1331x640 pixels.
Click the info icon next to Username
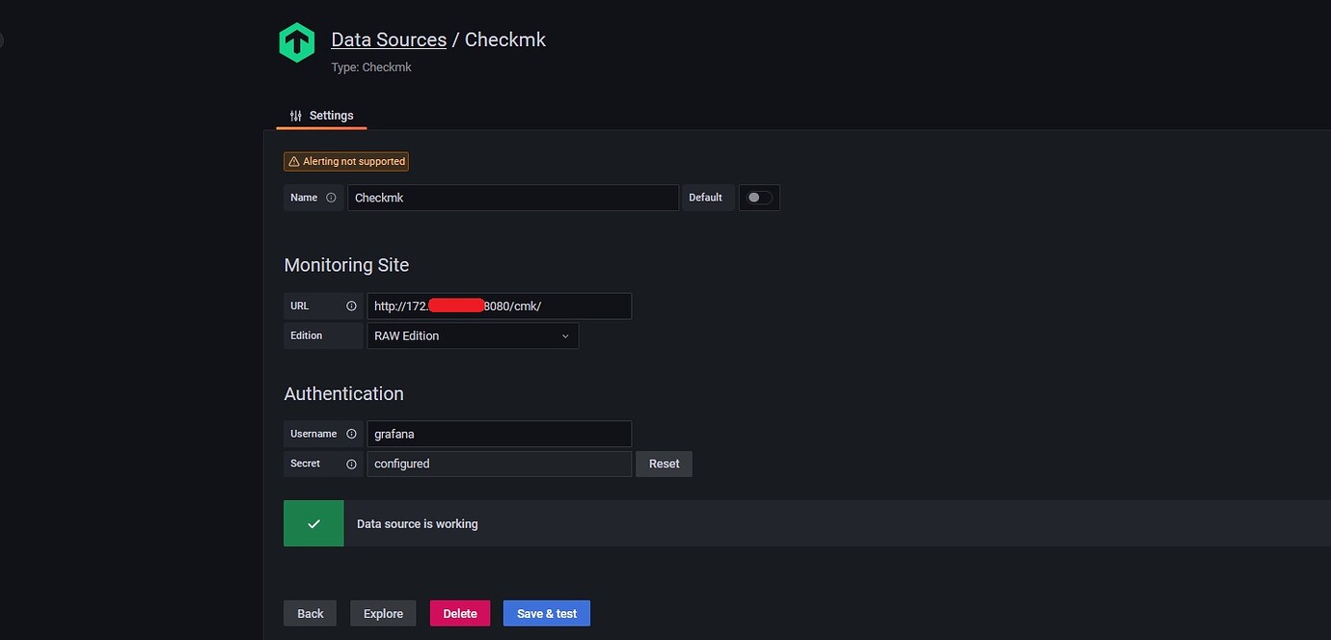click(351, 433)
